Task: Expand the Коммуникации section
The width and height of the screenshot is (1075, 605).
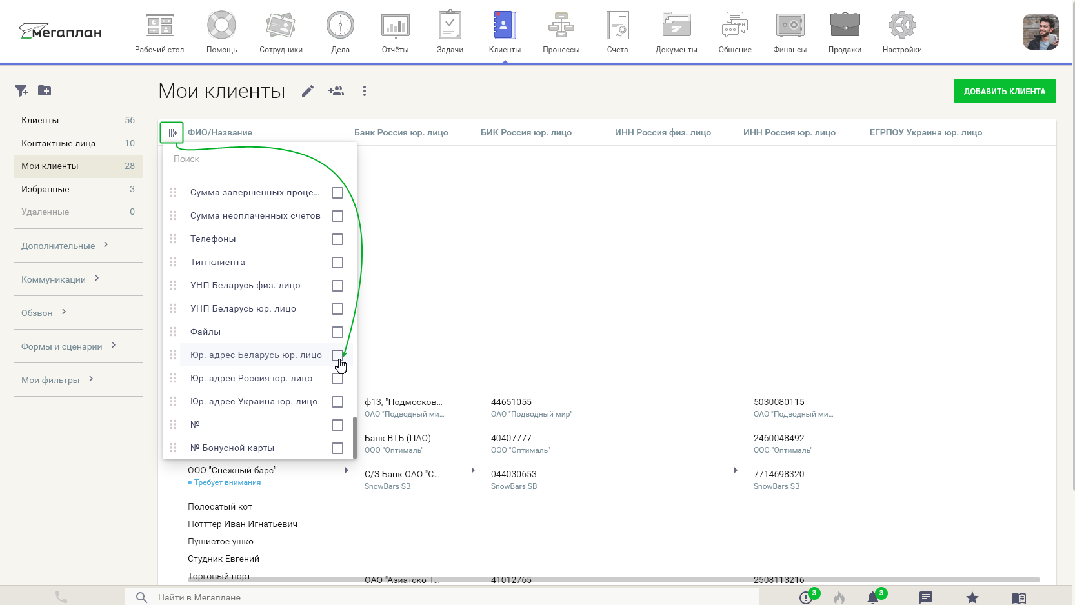Action: click(x=60, y=279)
